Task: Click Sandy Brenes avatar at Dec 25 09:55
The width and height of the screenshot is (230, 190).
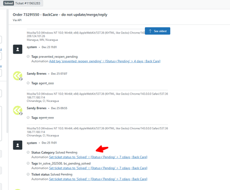Action: coord(17,110)
